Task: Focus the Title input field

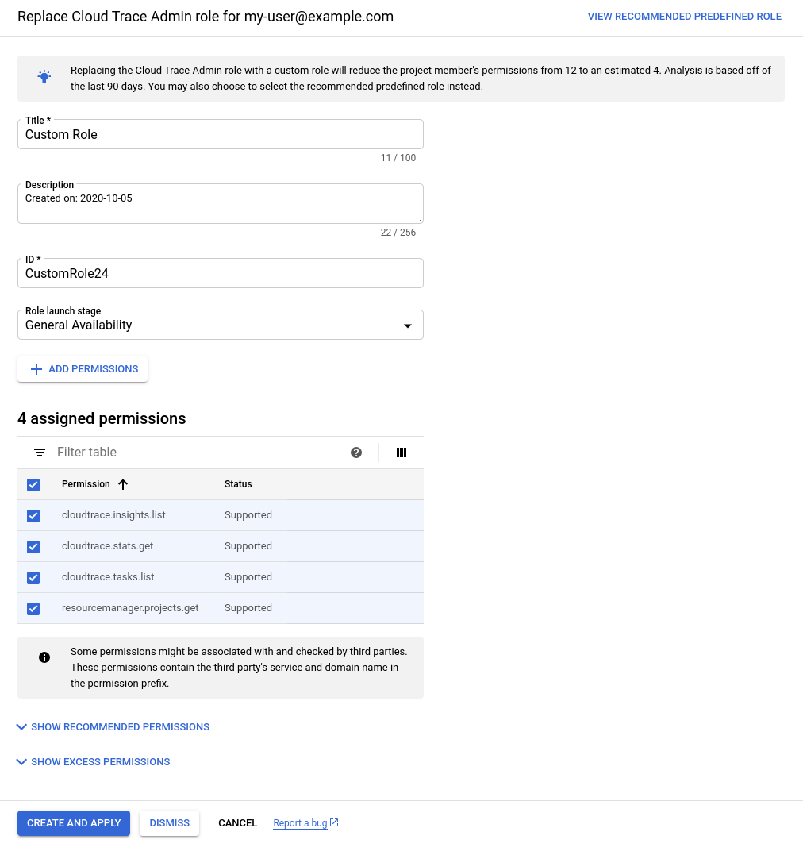Action: click(220, 135)
